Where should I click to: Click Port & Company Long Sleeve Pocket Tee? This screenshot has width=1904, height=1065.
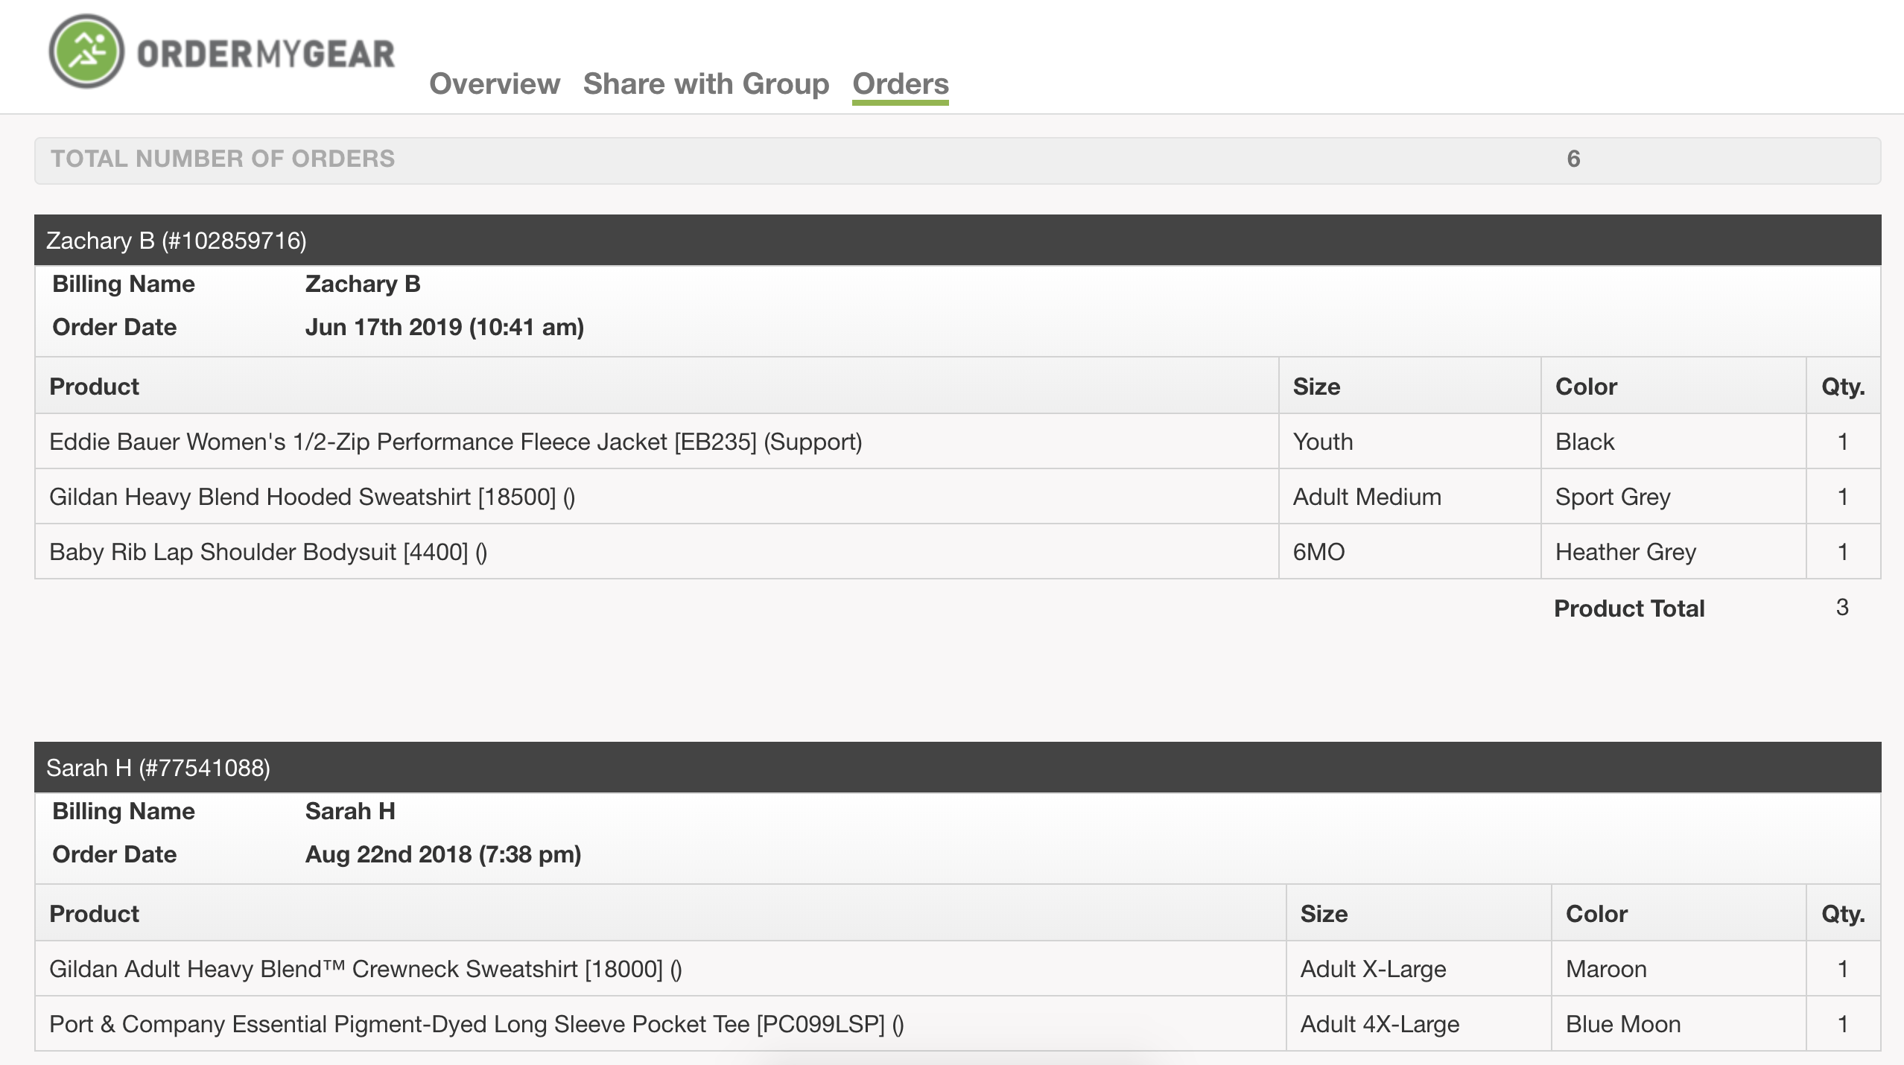point(476,1024)
